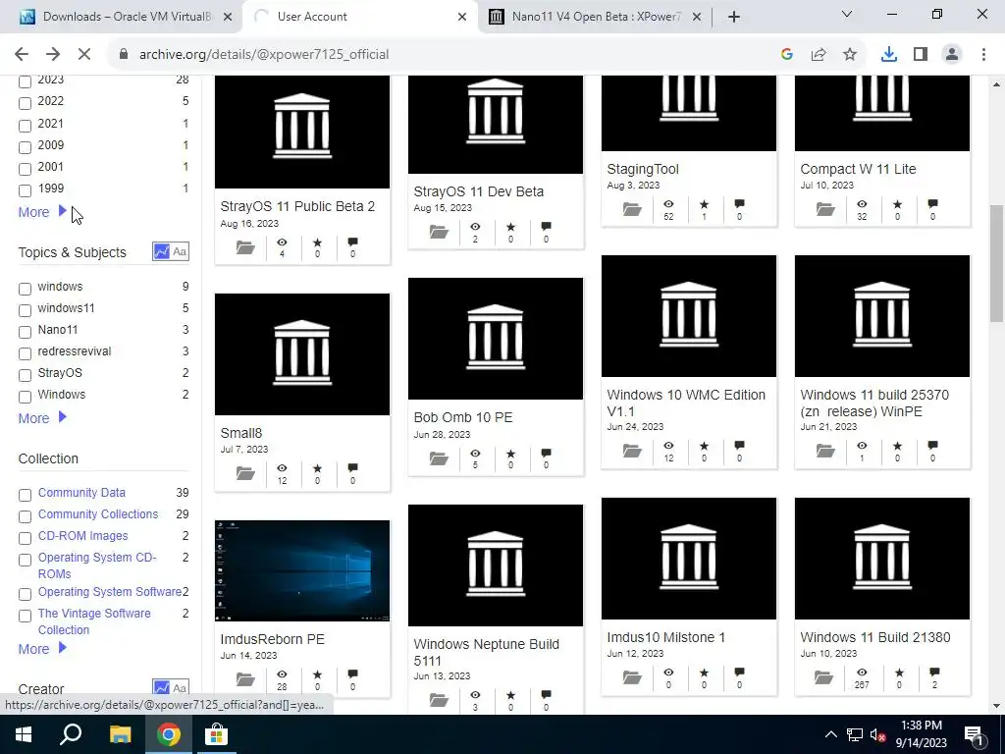
Task: Open ImdusReborn PE desktop thumbnail
Action: (x=302, y=570)
